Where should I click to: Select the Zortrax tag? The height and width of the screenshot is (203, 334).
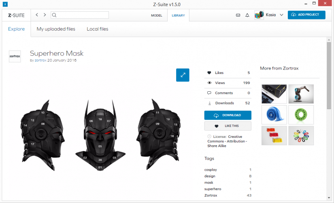(x=211, y=195)
